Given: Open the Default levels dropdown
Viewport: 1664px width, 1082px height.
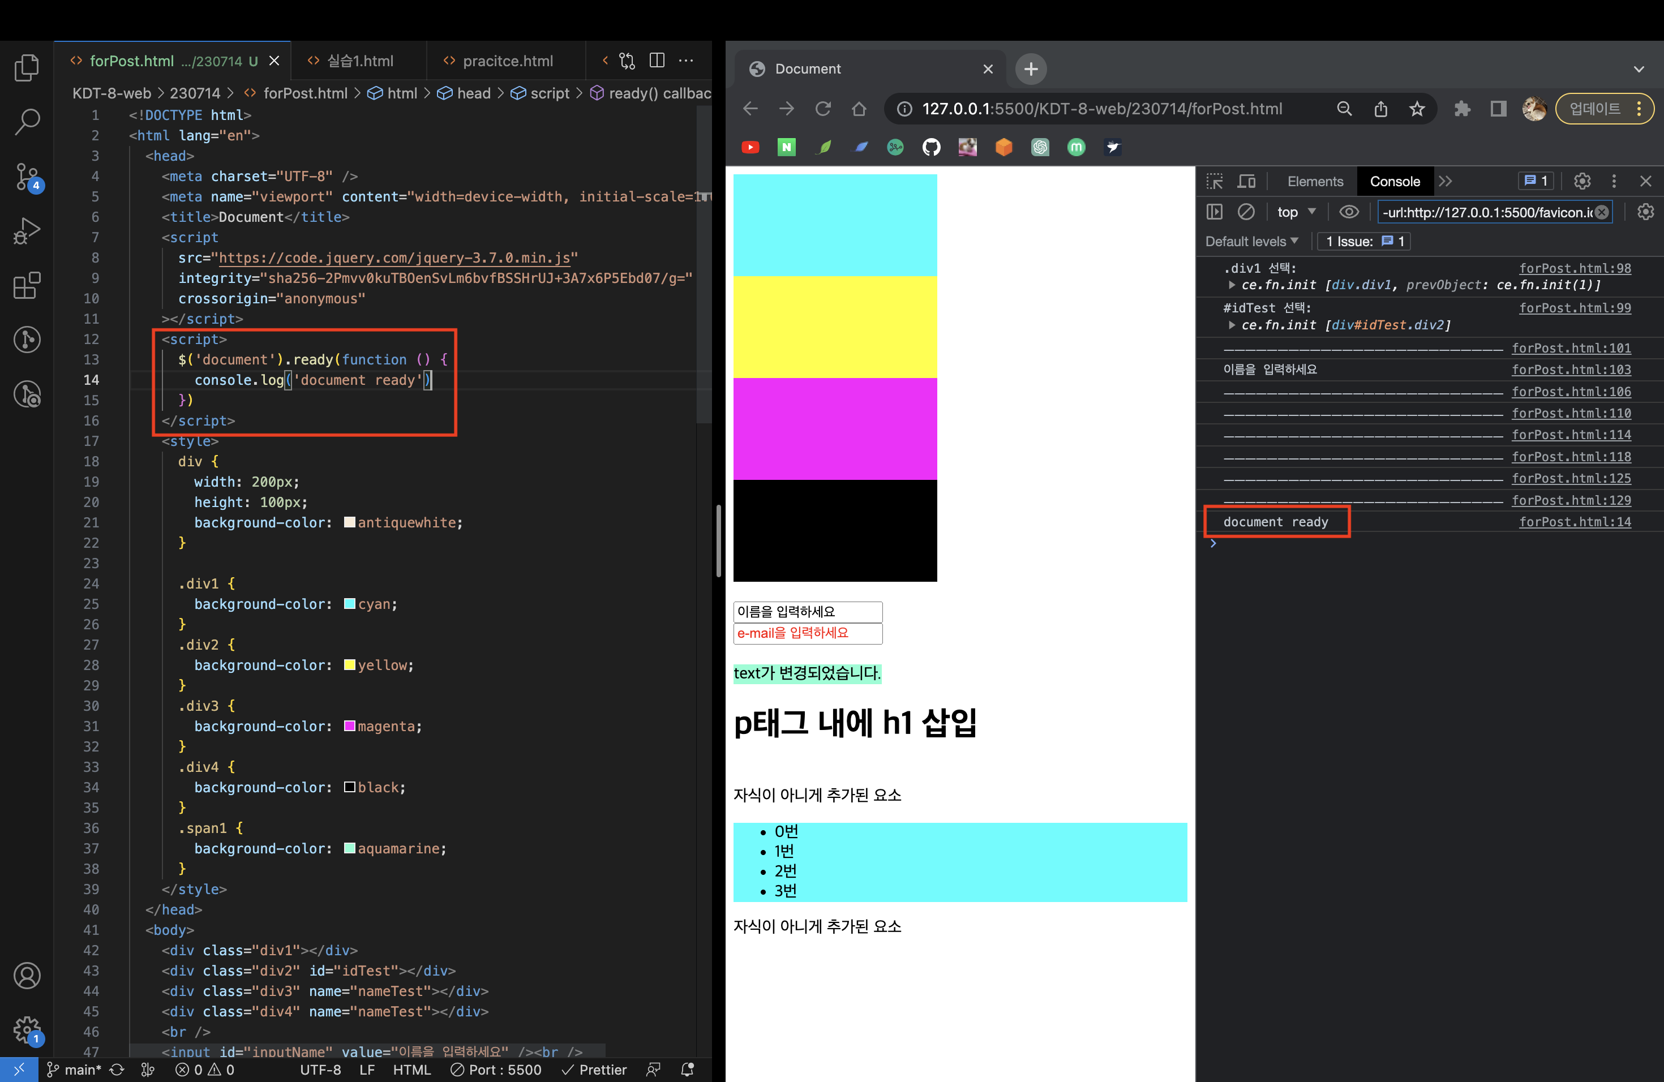Looking at the screenshot, I should 1251,241.
